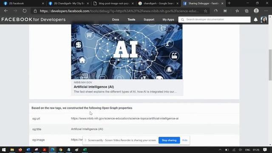Click the NIBIB.NIH.GOV preview domain
This screenshot has height=153, width=272.
[83, 82]
